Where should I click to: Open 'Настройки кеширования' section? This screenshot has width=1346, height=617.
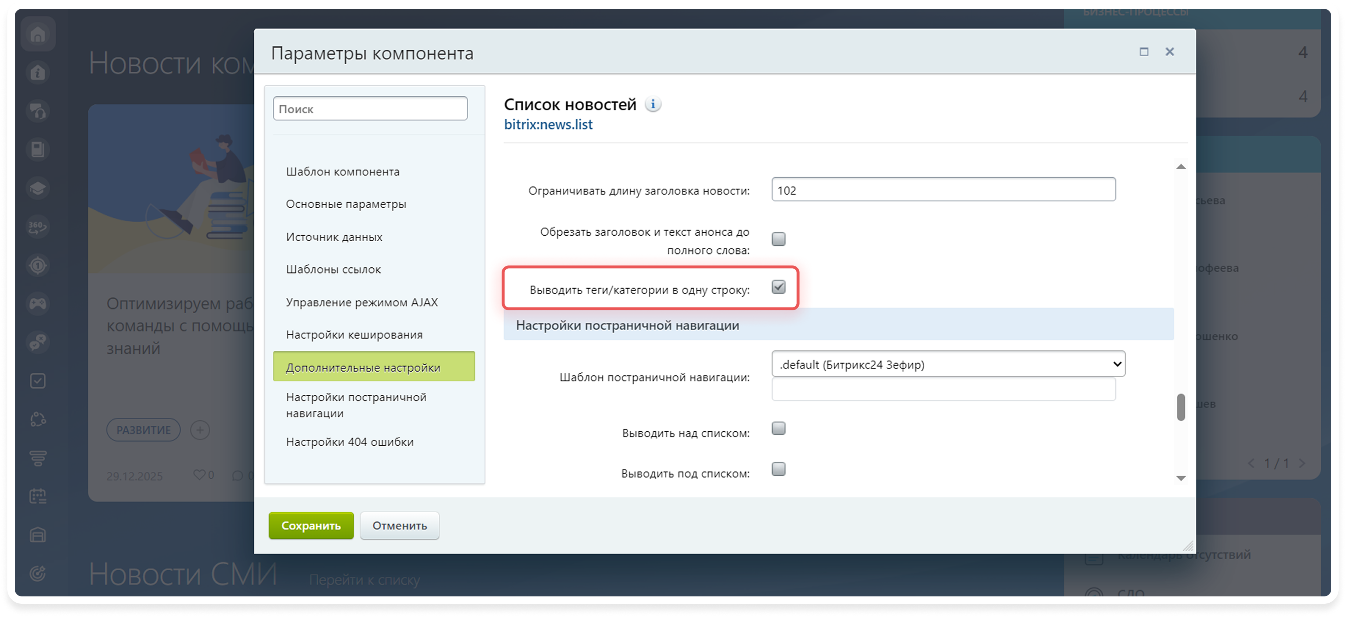(x=354, y=335)
